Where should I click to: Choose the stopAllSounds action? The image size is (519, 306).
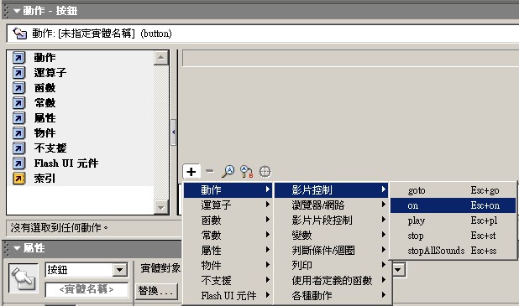453,251
